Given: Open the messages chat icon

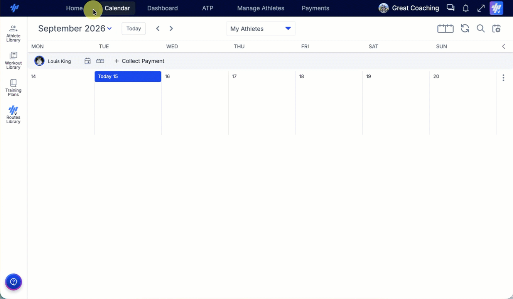Looking at the screenshot, I should coord(451,8).
